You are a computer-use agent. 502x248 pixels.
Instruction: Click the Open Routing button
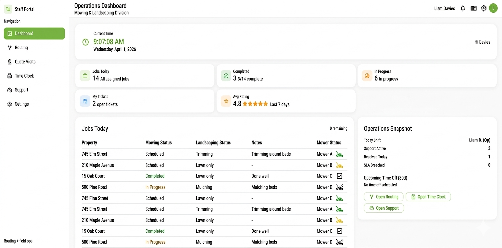click(x=384, y=197)
